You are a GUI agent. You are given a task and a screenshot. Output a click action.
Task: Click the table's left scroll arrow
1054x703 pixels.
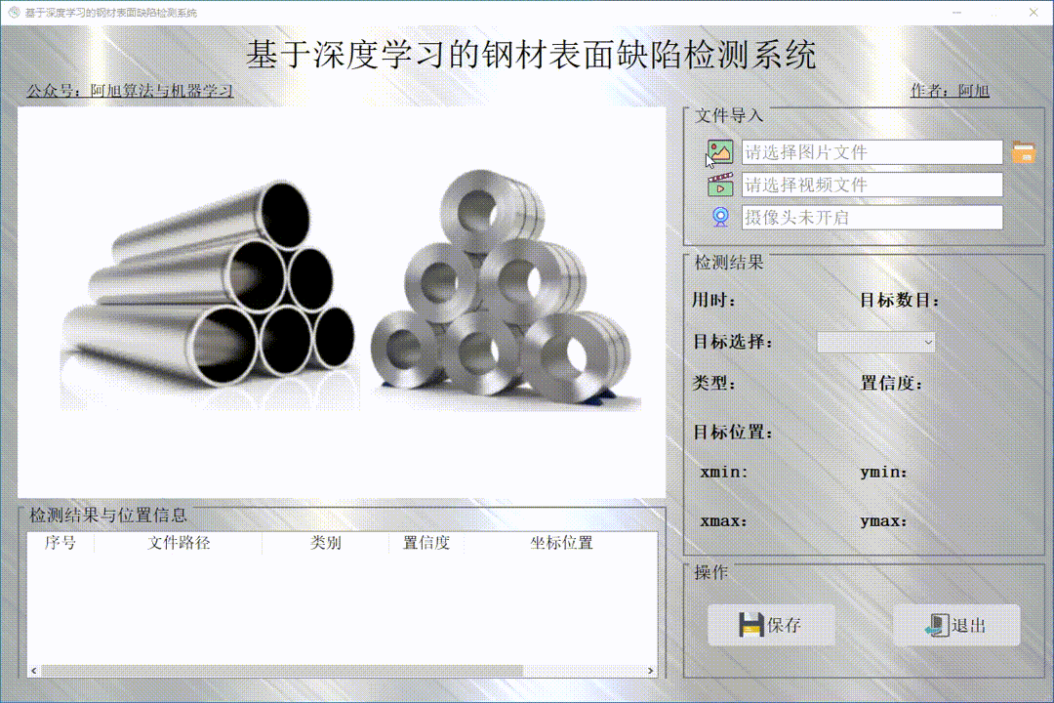[x=33, y=671]
